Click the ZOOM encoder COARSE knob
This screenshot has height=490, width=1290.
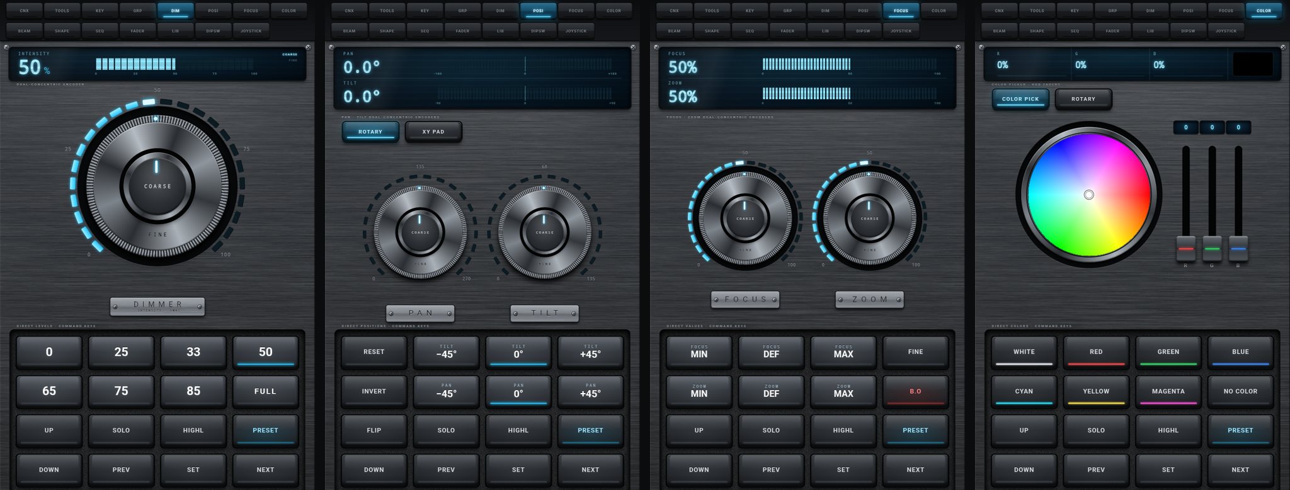pos(870,218)
